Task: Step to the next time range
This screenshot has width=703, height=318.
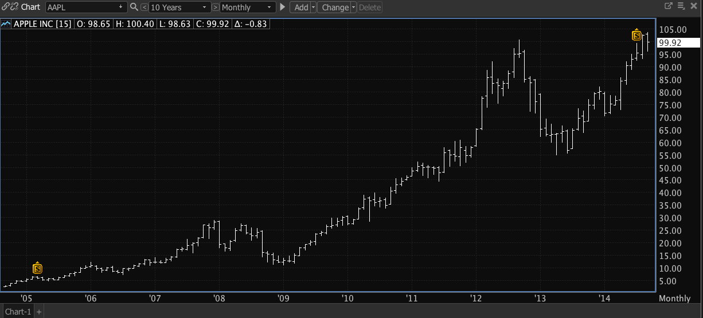Action: pos(215,7)
